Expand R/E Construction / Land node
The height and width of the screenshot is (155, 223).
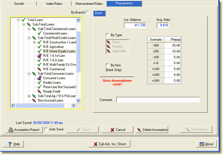coord(34,43)
